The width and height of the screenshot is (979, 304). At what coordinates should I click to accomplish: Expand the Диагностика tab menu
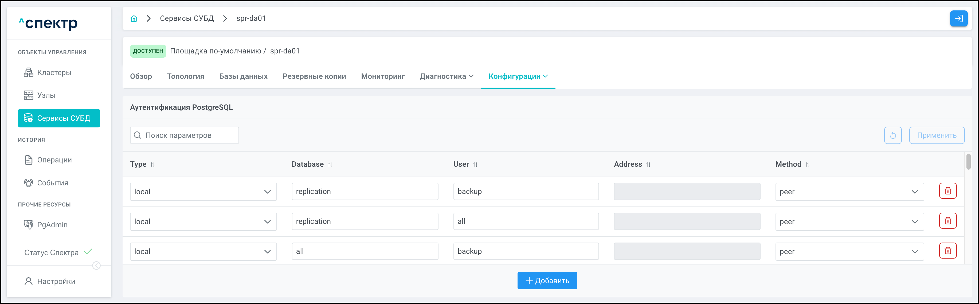click(x=447, y=76)
